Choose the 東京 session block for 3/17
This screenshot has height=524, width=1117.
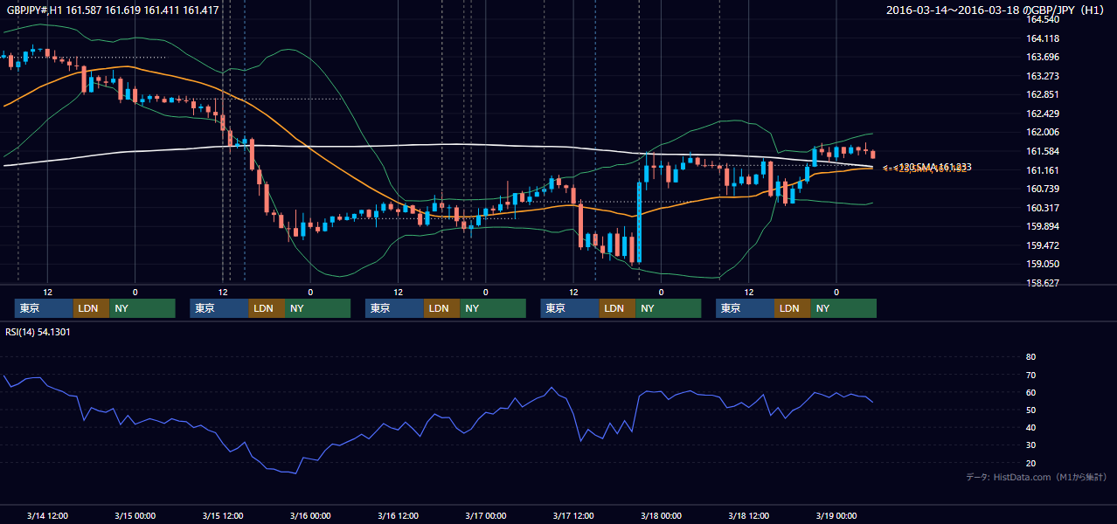point(571,308)
